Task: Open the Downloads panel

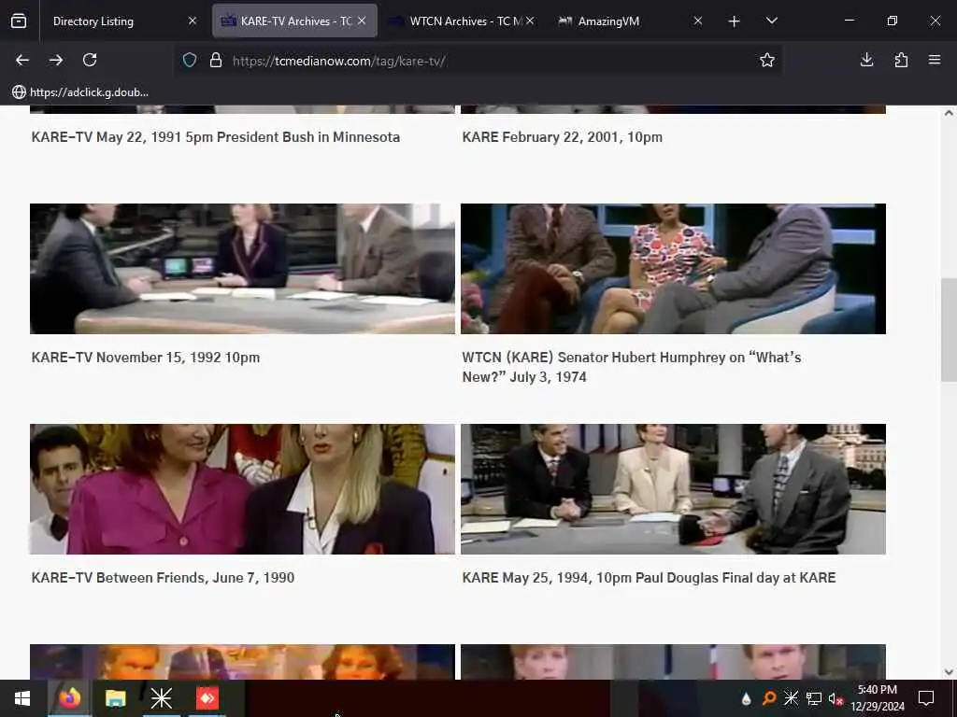Action: tap(866, 60)
